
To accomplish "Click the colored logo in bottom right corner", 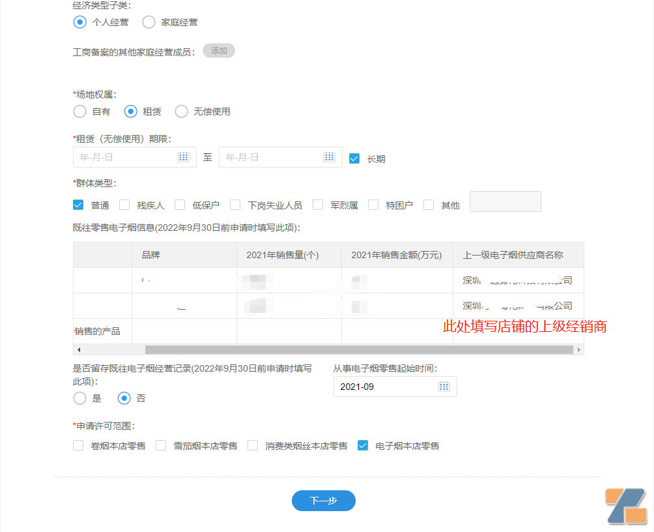I will click(x=626, y=505).
